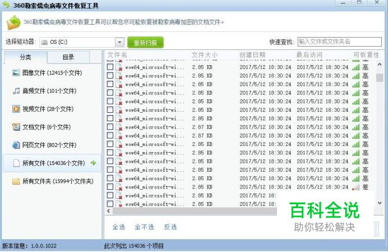Sort by the 文件大小 column header
The image size is (388, 252).
(x=205, y=55)
